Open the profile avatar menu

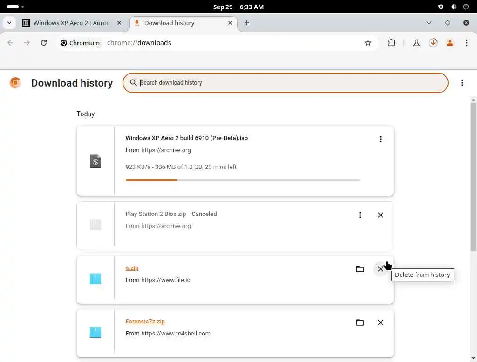tap(450, 43)
